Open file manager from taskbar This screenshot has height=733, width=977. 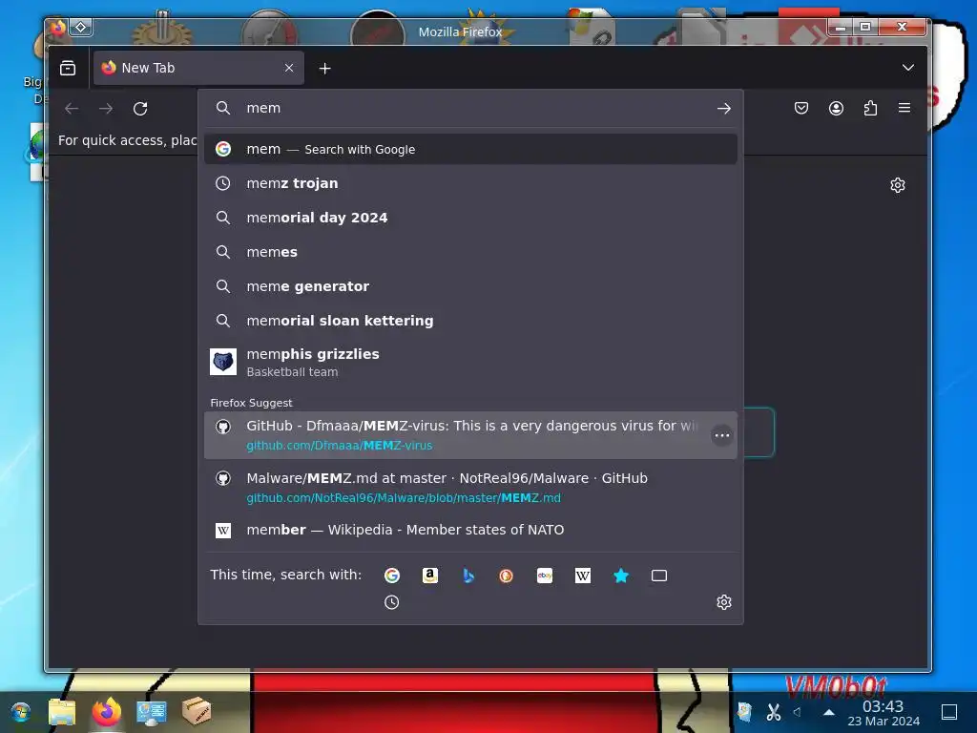click(x=62, y=712)
